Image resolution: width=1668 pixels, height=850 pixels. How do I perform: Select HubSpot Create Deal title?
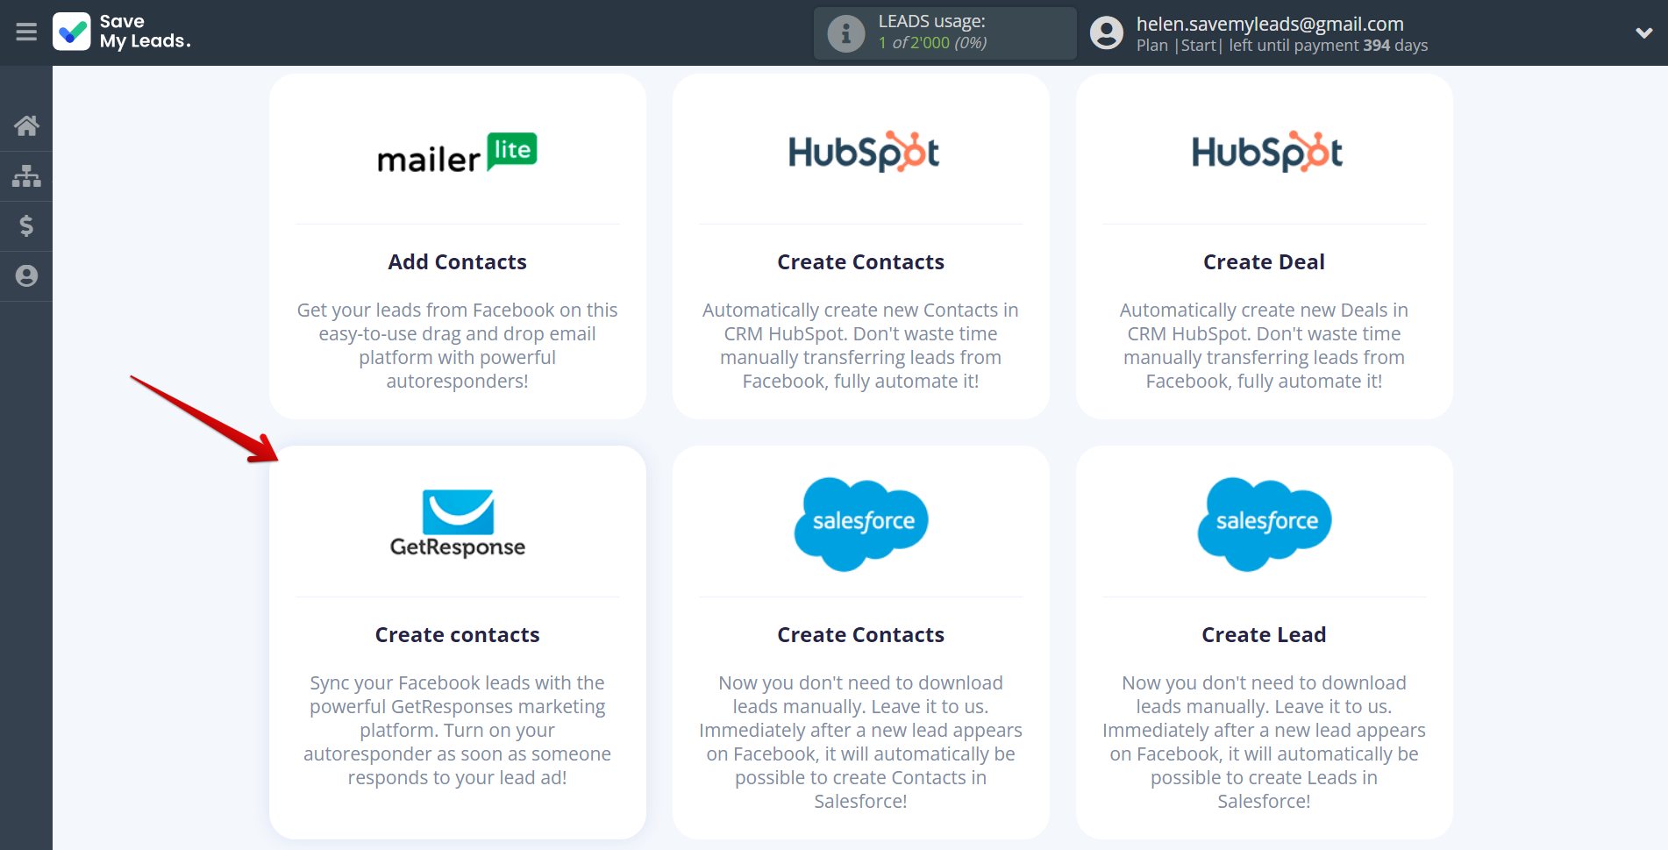(x=1265, y=262)
